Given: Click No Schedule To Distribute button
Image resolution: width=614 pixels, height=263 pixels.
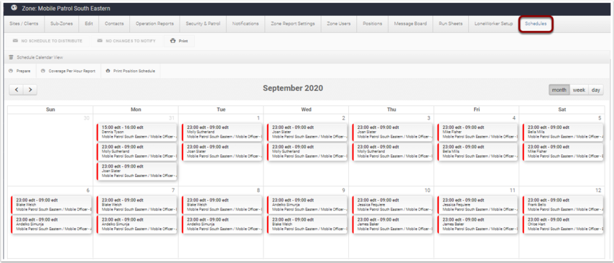Looking at the screenshot, I should (x=47, y=41).
